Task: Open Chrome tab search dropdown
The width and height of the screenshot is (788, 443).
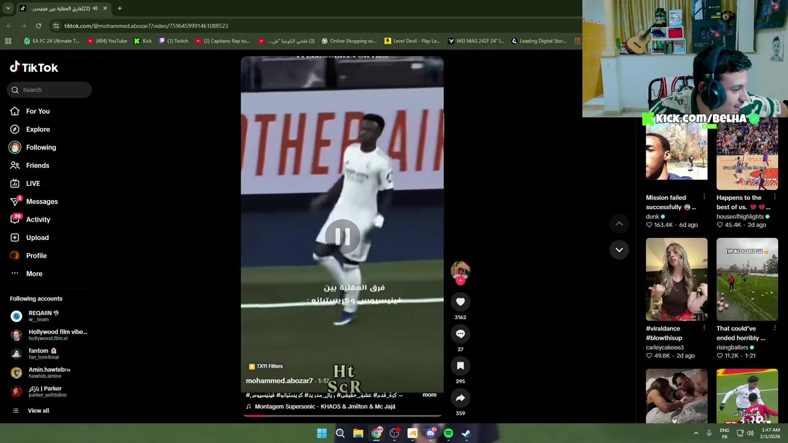Action: [x=8, y=9]
